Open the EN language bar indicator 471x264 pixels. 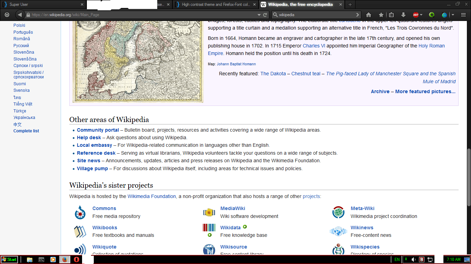397,260
